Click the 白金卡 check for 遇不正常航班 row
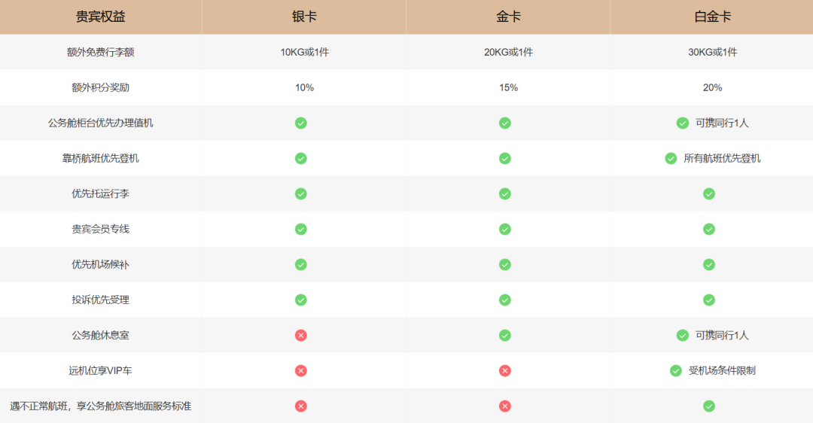 (709, 406)
